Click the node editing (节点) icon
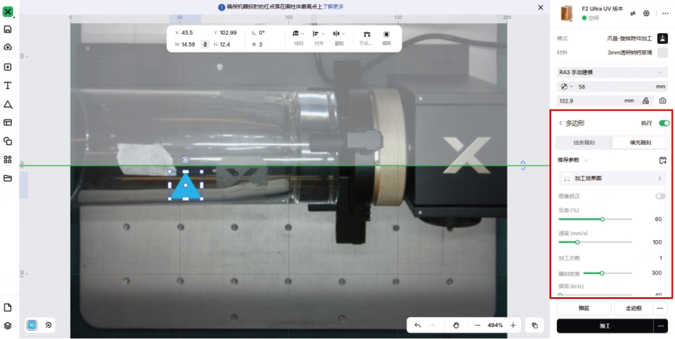675x339 pixels. point(367,34)
